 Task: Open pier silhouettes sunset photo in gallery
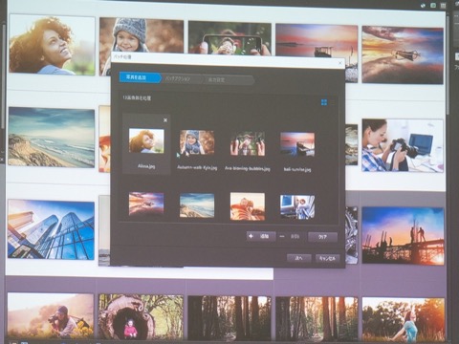404,236
